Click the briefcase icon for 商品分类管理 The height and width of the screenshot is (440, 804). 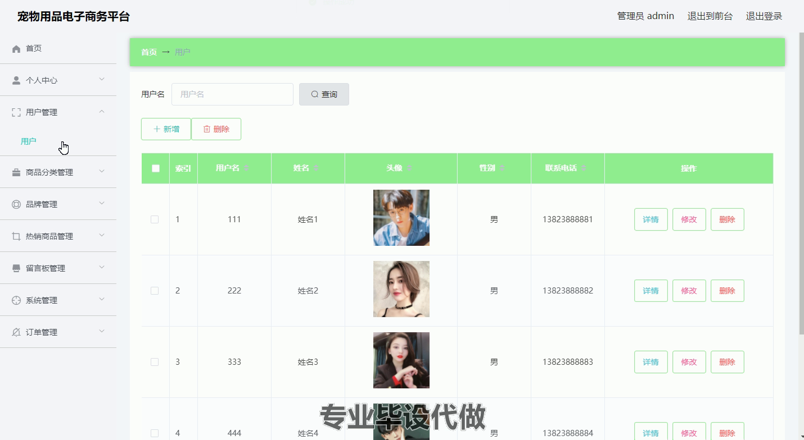16,173
